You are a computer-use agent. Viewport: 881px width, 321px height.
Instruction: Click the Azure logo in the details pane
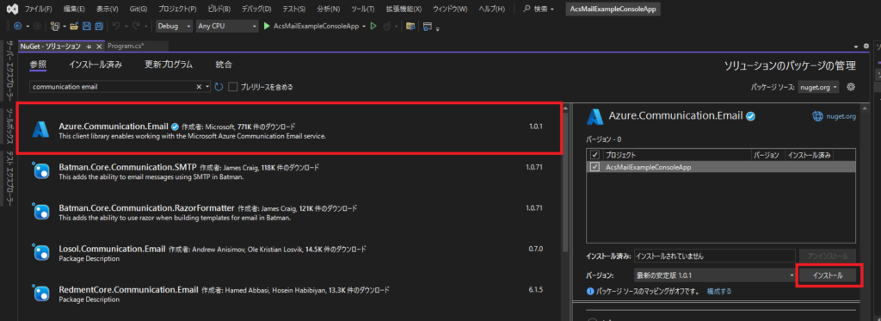[x=595, y=116]
